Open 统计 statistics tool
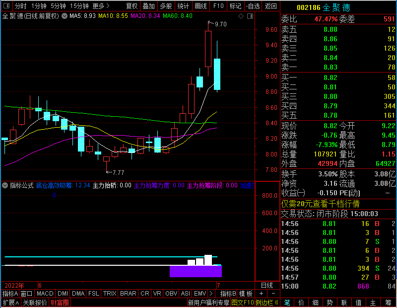Image resolution: width=397 pixels, height=308 pixels. tap(183, 6)
